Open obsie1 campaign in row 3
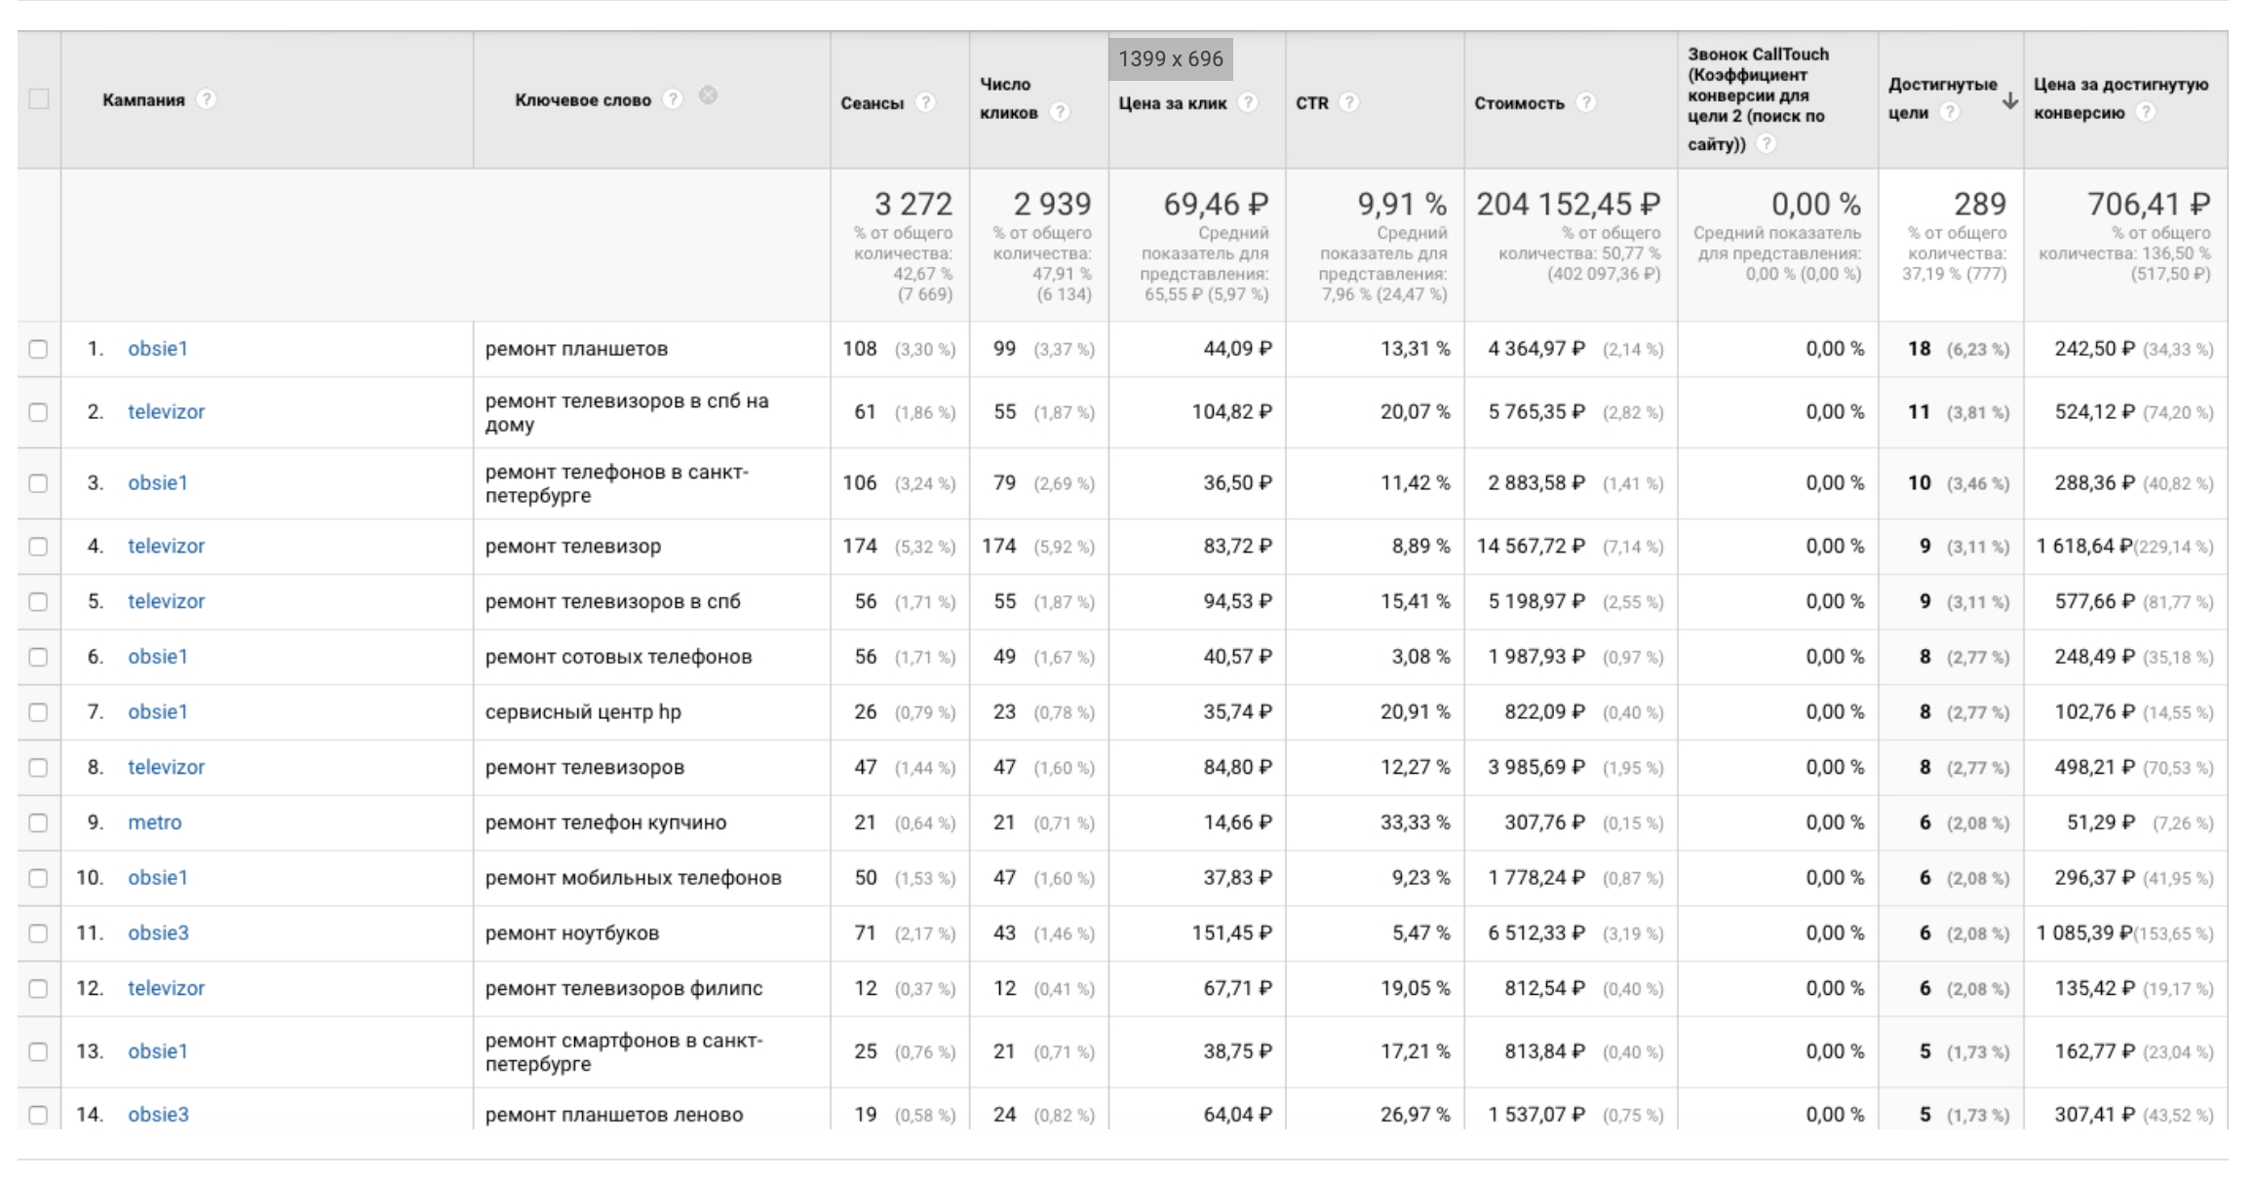Viewport: 2254px width, 1181px height. pos(158,483)
